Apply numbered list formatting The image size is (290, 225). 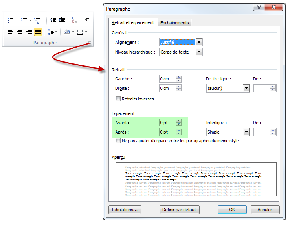point(24,20)
